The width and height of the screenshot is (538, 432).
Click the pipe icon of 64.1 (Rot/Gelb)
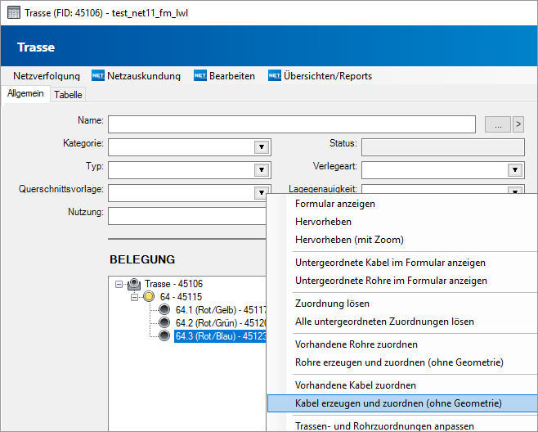(164, 309)
